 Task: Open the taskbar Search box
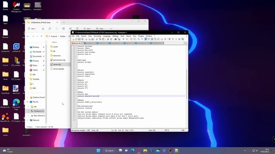(109, 151)
